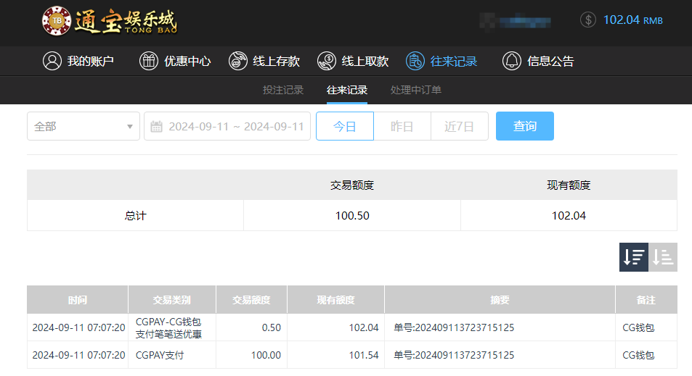The height and width of the screenshot is (376, 692).
Task: Select the 昨日 date filter
Action: [402, 126]
